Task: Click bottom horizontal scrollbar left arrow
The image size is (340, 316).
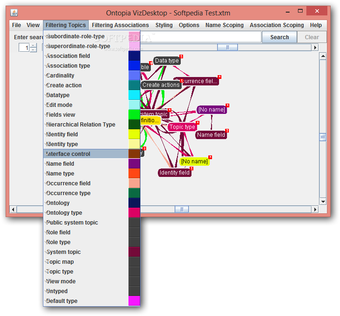Action: coord(13,210)
